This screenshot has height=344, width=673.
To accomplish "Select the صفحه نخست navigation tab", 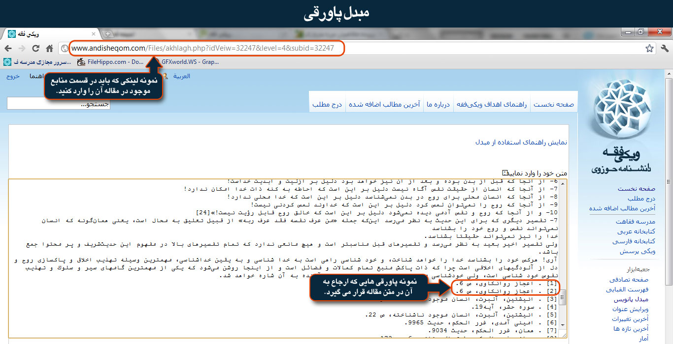I will point(554,104).
